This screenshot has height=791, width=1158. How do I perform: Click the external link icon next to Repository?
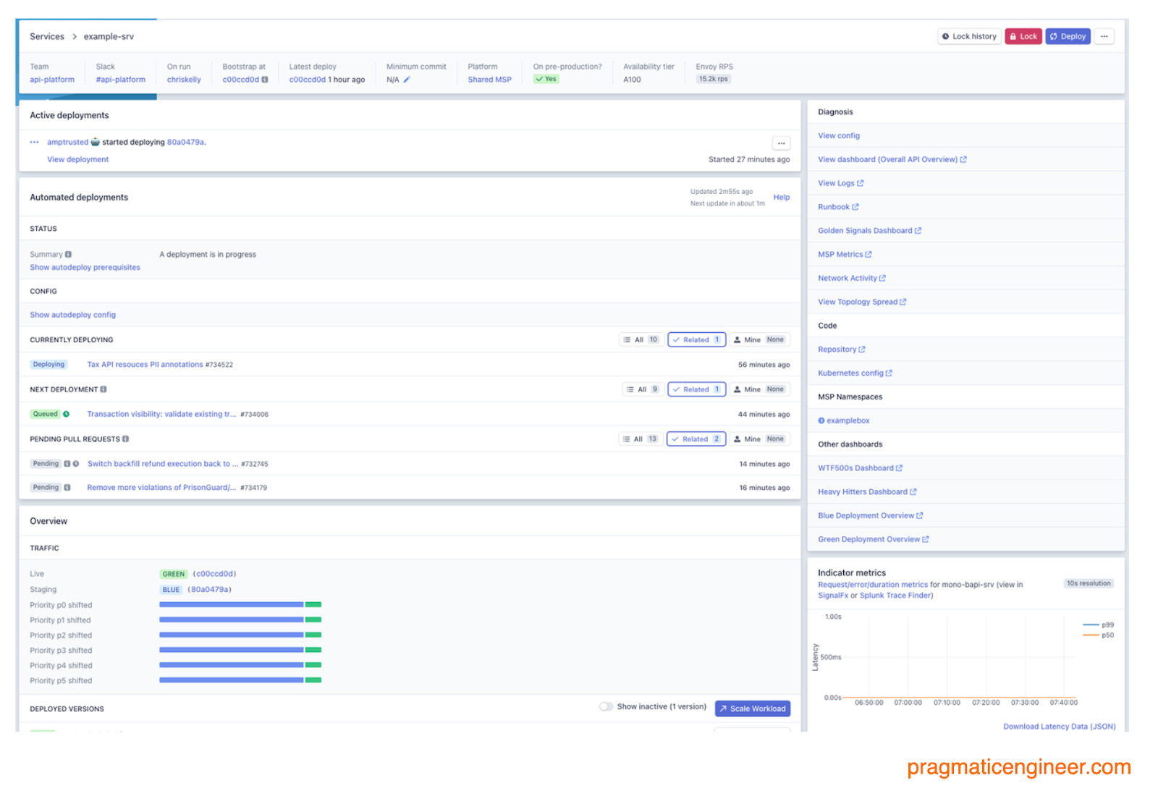862,349
